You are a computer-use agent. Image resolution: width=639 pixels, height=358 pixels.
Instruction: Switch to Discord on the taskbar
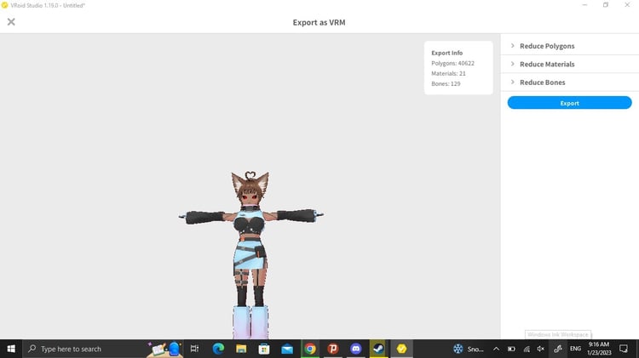pyautogui.click(x=356, y=349)
